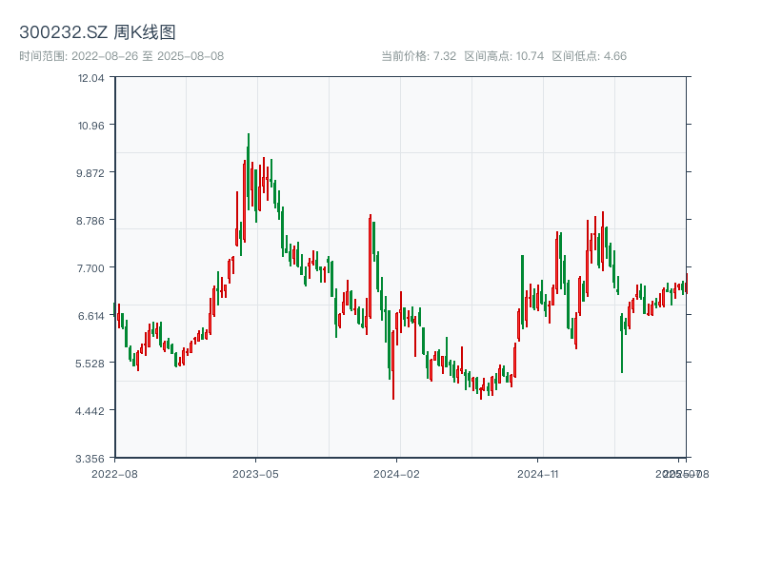This screenshot has height=571, width=762.
Task: Click the 2024-02 x-axis date label
Action: [397, 473]
